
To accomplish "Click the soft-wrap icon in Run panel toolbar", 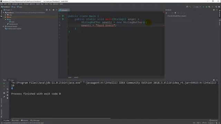I will [8, 89].
